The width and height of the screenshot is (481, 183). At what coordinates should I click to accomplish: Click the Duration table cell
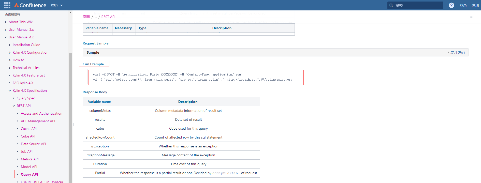point(100,164)
